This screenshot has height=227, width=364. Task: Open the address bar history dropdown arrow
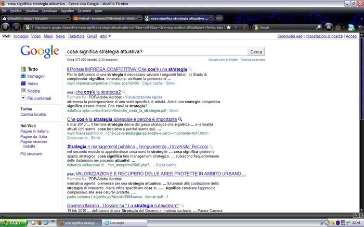pos(236,27)
